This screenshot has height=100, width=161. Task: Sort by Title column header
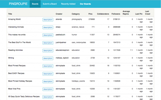[x=10, y=14]
